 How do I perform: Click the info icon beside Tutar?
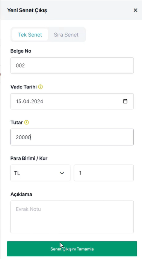coord(26,123)
